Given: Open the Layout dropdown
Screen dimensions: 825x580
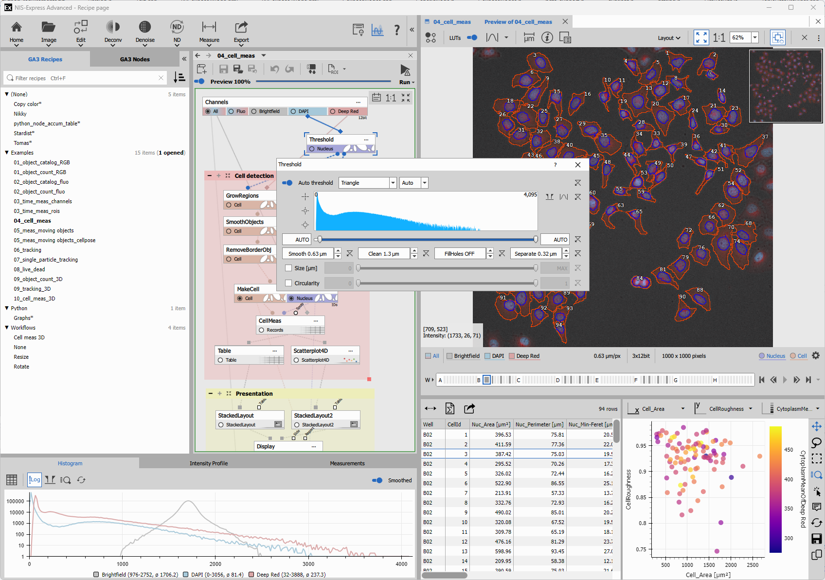Looking at the screenshot, I should 669,38.
